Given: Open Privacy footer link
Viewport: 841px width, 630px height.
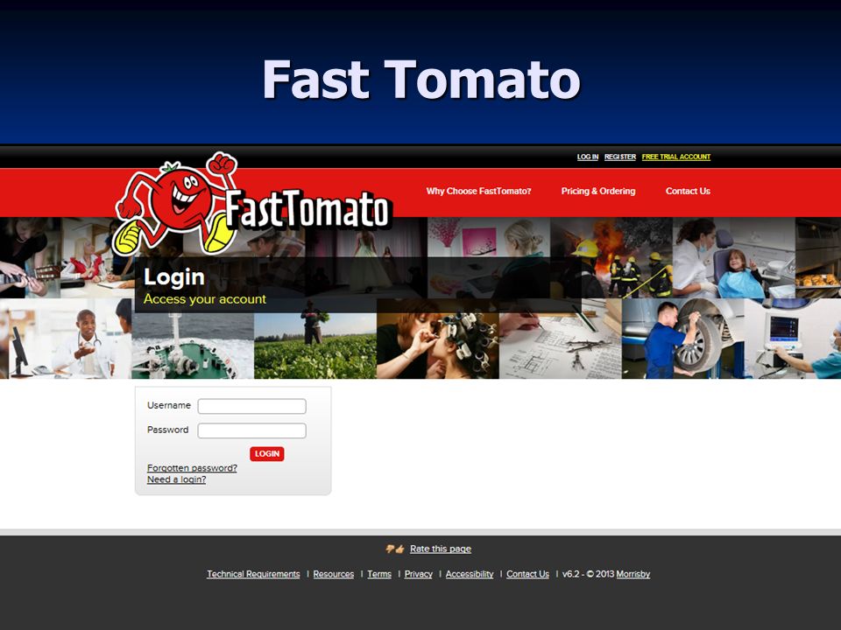Looking at the screenshot, I should [419, 574].
